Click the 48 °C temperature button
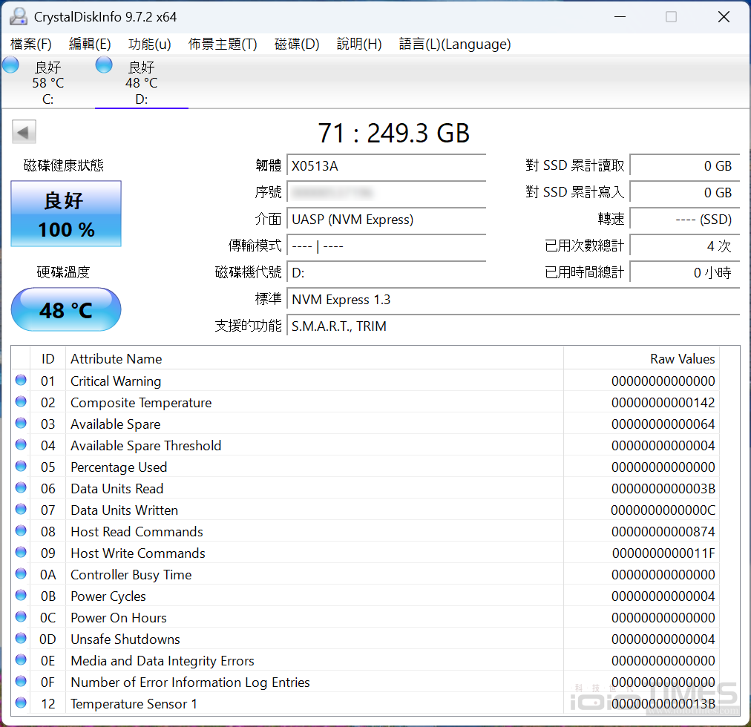 point(66,309)
